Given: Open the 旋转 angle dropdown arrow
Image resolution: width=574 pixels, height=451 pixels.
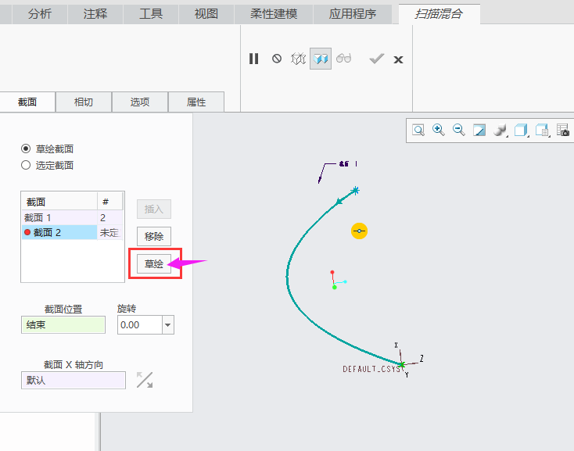Looking at the screenshot, I should tap(167, 325).
